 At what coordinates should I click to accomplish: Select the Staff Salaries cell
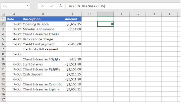tap(43, 64)
